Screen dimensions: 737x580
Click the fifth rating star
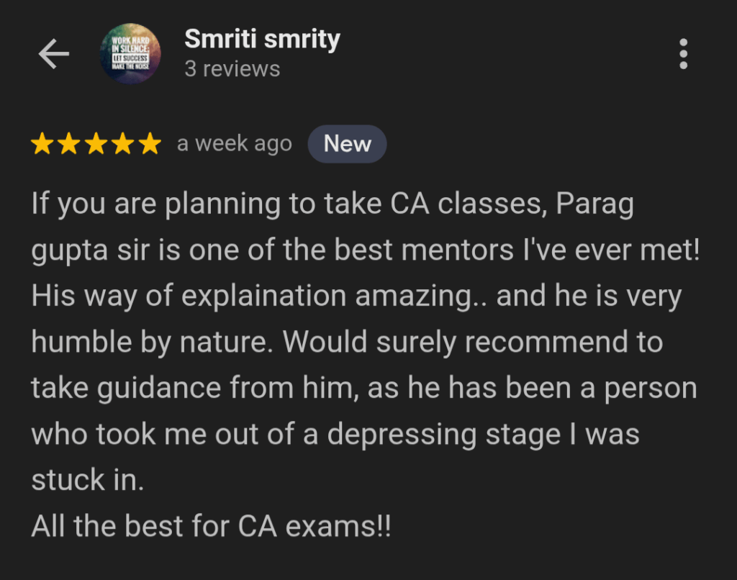coord(149,142)
